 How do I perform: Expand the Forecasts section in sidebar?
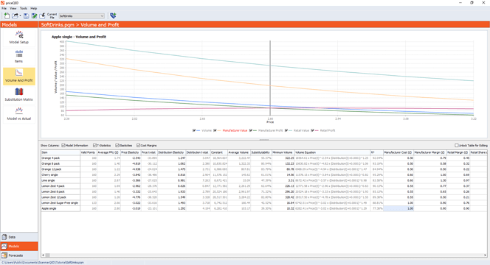coord(19,255)
